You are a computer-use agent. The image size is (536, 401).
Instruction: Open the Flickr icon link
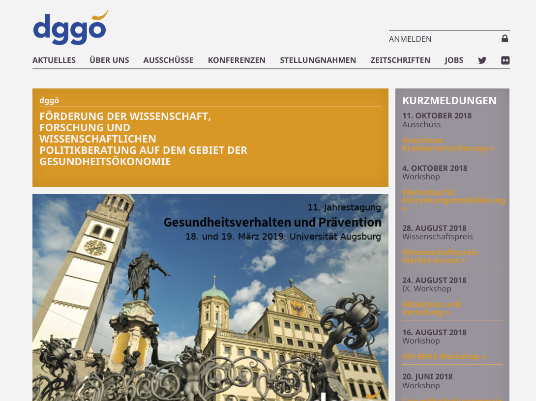505,60
